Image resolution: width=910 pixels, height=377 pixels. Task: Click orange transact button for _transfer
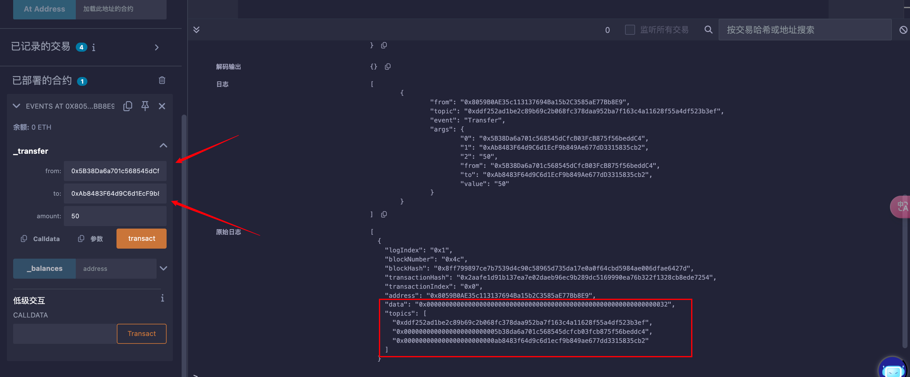click(141, 239)
